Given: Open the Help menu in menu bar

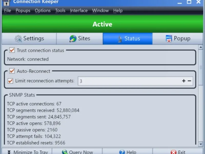Looking at the screenshot, I should click(x=118, y=11).
